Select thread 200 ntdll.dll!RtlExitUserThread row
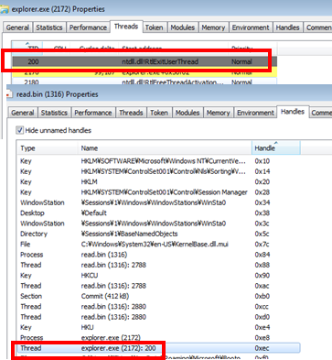This screenshot has width=332, height=360. (145, 61)
